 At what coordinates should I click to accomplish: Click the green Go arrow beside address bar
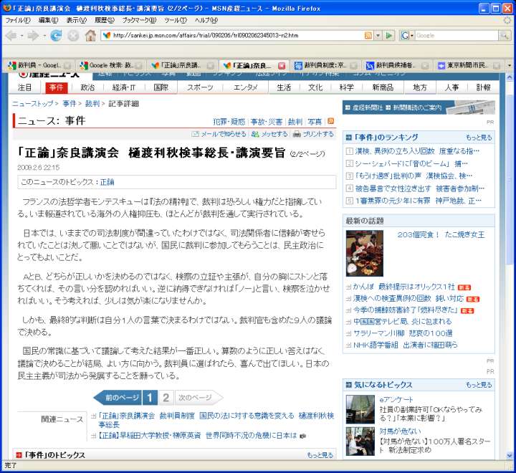pos(389,35)
